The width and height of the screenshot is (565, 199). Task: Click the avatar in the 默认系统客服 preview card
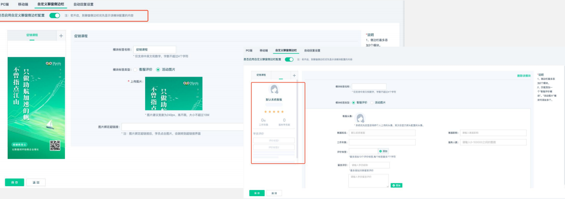click(274, 90)
